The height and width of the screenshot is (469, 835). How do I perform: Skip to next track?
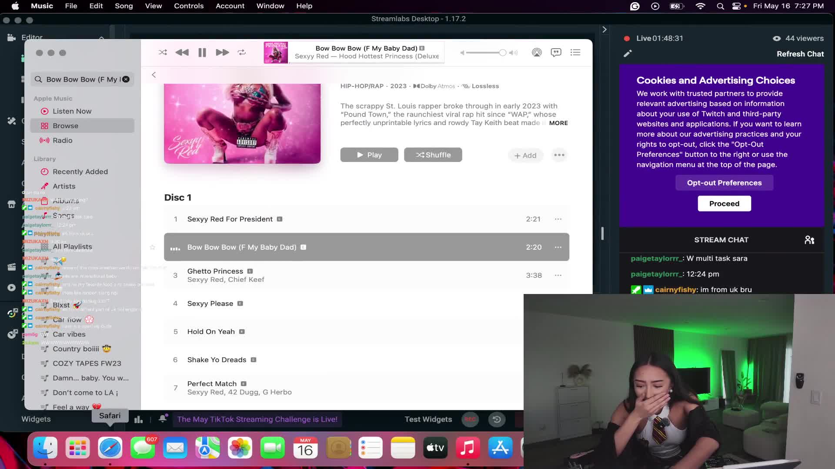coord(222,53)
